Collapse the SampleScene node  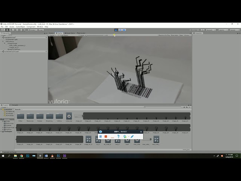click(x=1, y=37)
